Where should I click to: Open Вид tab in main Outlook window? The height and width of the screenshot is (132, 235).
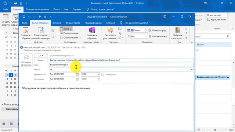(x=66, y=10)
